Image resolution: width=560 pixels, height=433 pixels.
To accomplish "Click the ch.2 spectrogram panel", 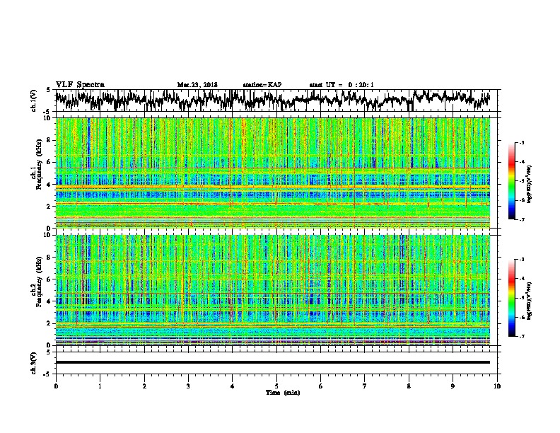I will [x=273, y=290].
